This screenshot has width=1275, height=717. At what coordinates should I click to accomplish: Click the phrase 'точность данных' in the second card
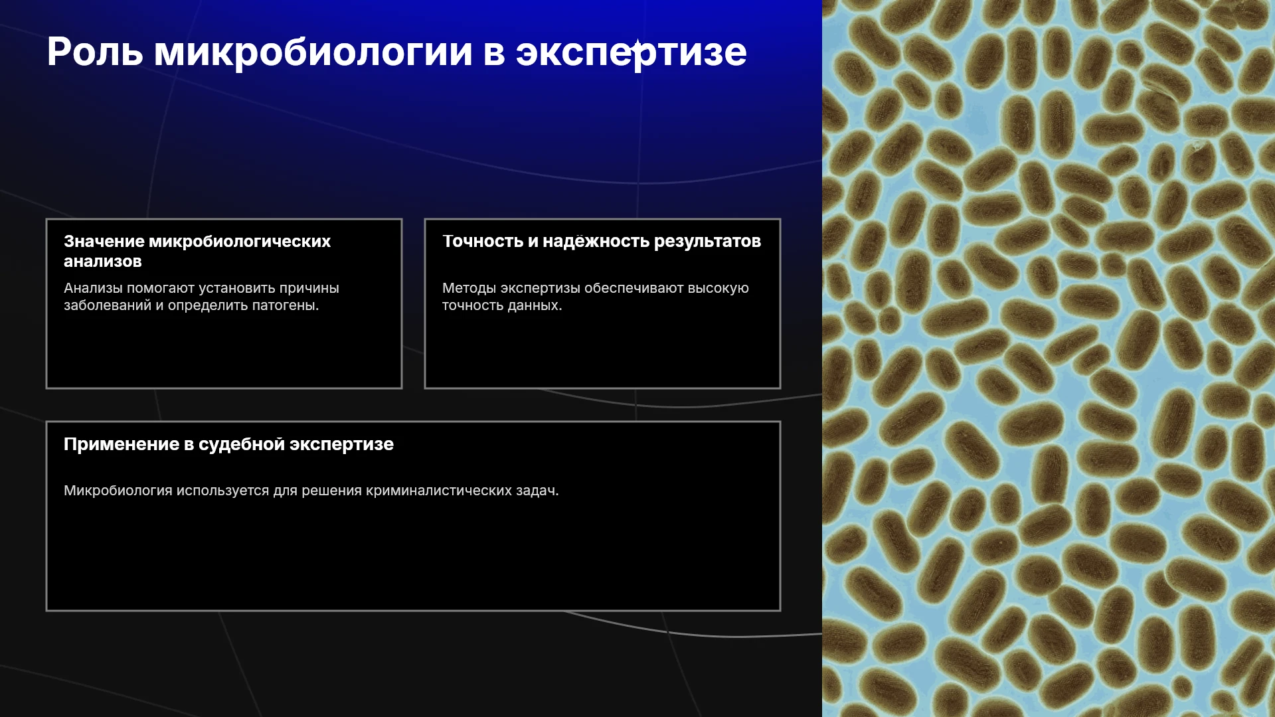pyautogui.click(x=500, y=305)
